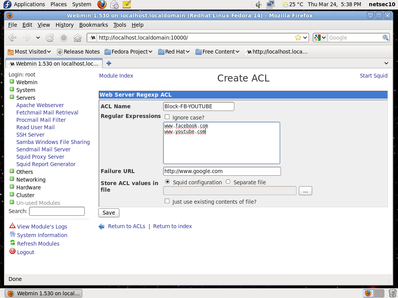Expand the Hardware category
Image resolution: width=398 pixels, height=298 pixels.
click(x=12, y=187)
